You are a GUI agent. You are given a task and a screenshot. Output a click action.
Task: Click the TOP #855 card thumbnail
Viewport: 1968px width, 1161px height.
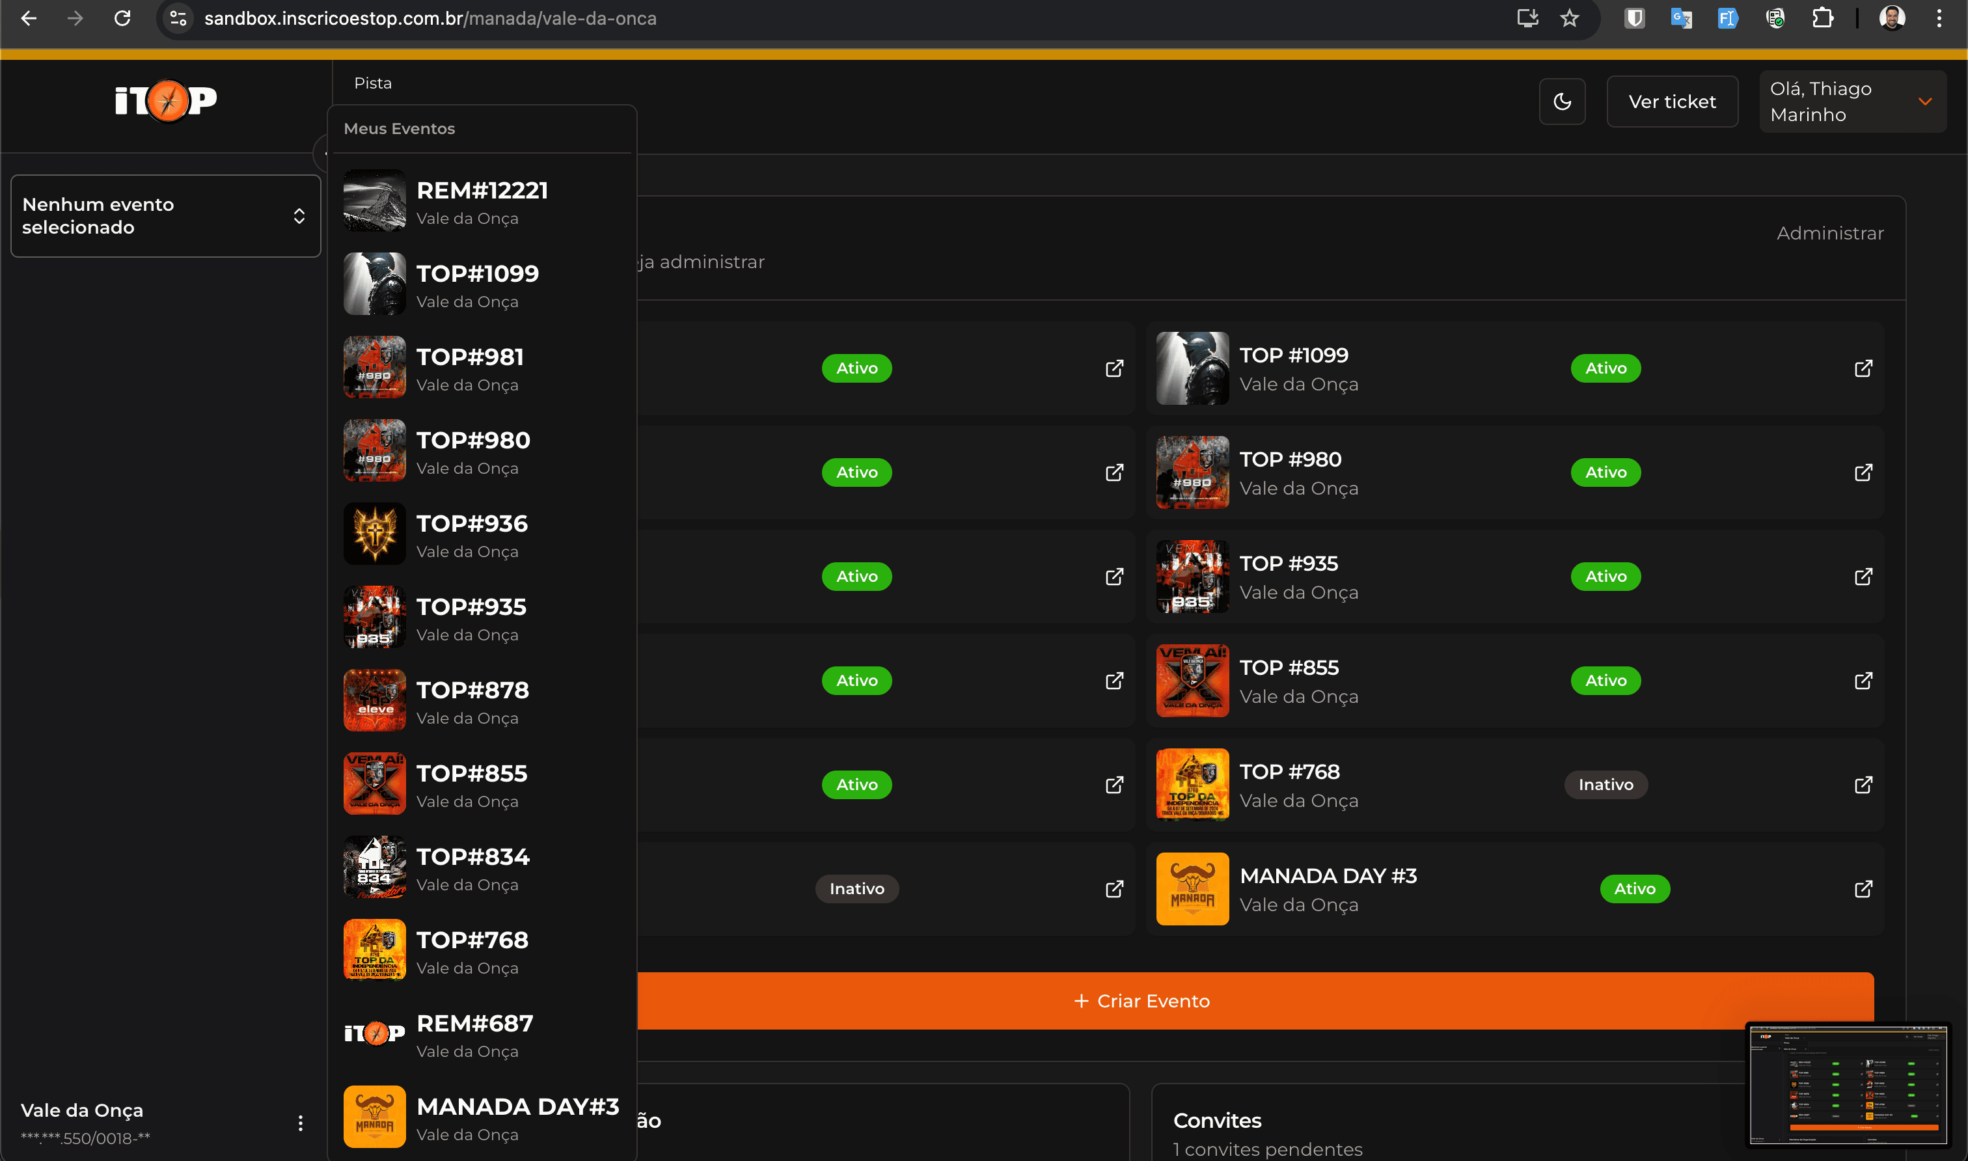click(1192, 681)
